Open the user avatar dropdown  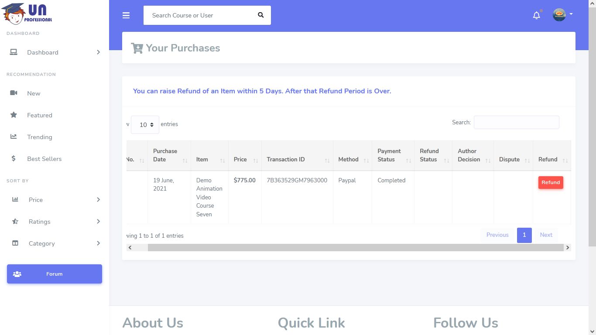(x=562, y=15)
